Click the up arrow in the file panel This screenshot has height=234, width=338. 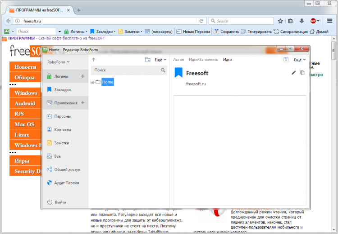[x=93, y=60]
